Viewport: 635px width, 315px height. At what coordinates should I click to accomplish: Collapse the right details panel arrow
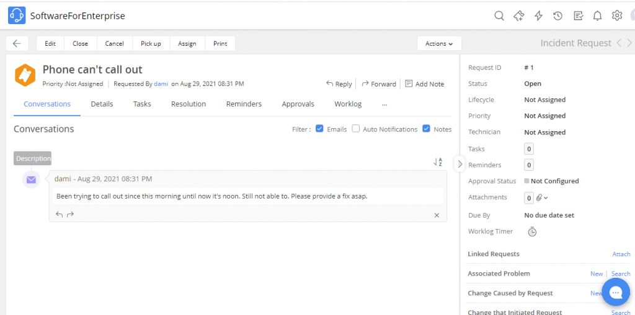(460, 164)
